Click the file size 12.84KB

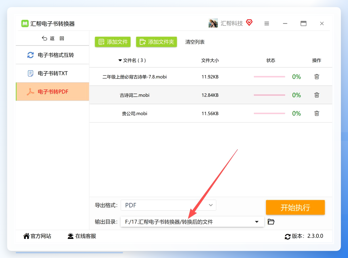pyautogui.click(x=210, y=95)
